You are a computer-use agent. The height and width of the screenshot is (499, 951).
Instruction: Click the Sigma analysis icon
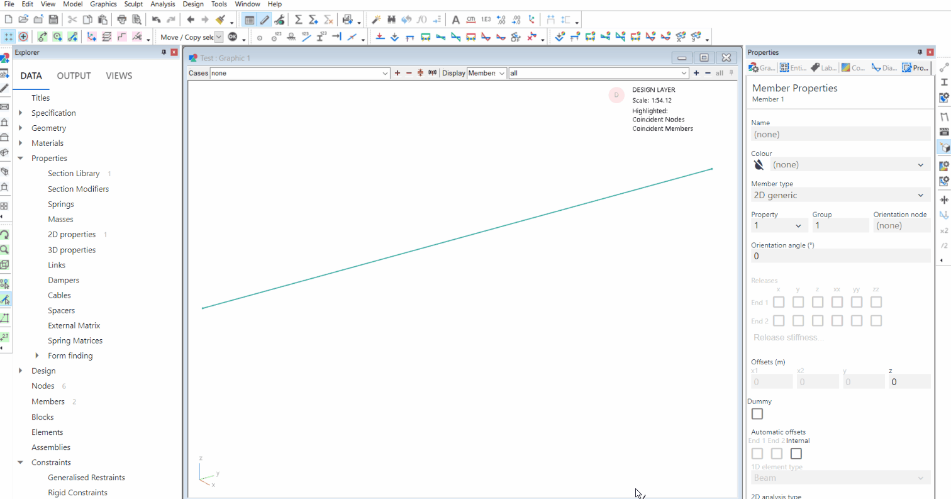tap(298, 20)
